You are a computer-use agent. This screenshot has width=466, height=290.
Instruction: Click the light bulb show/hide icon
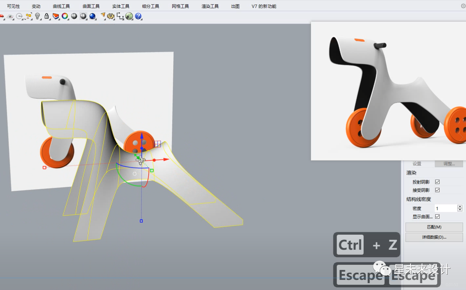coord(38,16)
